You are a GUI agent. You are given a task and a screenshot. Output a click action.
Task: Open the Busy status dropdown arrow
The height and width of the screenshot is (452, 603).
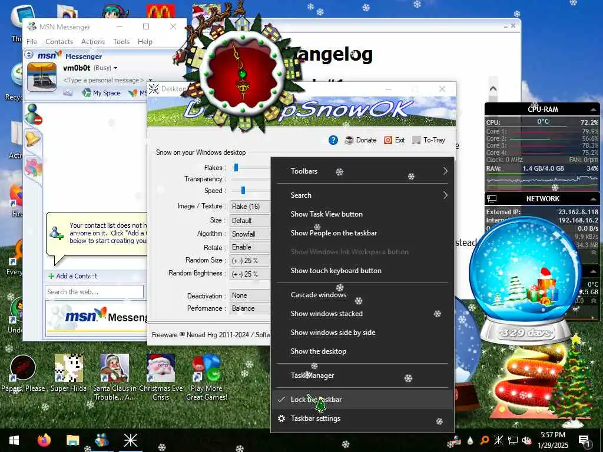115,68
